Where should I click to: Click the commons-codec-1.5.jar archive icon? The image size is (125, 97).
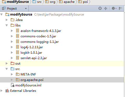pyautogui.click(x=17, y=36)
